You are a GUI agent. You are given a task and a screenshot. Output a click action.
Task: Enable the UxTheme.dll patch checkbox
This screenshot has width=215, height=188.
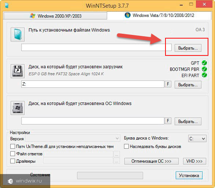pyautogui.click(x=12, y=146)
